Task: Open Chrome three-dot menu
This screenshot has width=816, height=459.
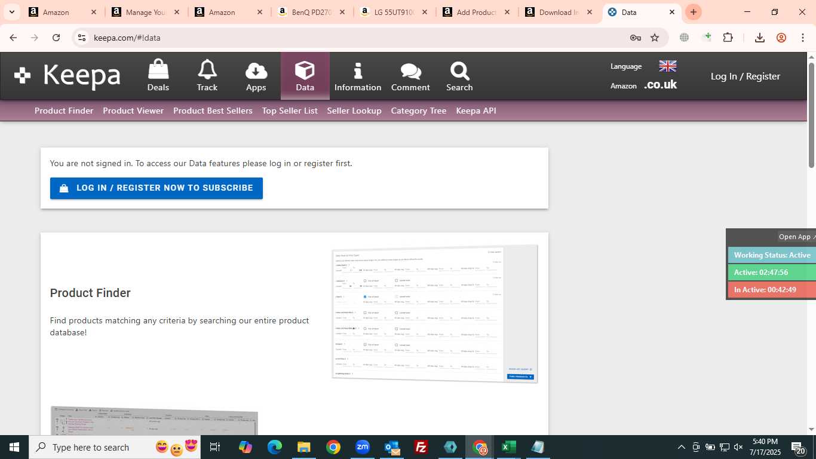Action: pyautogui.click(x=803, y=38)
